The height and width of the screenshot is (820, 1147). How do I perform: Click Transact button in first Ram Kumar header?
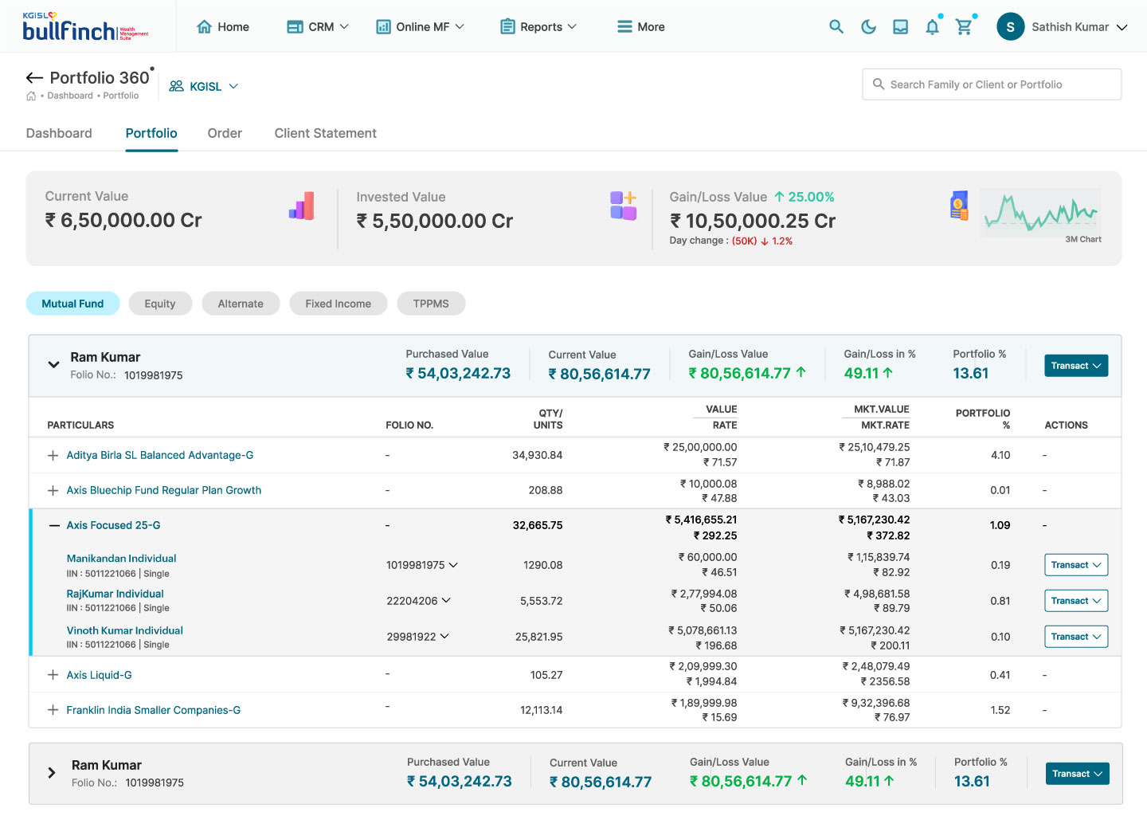[x=1076, y=366]
